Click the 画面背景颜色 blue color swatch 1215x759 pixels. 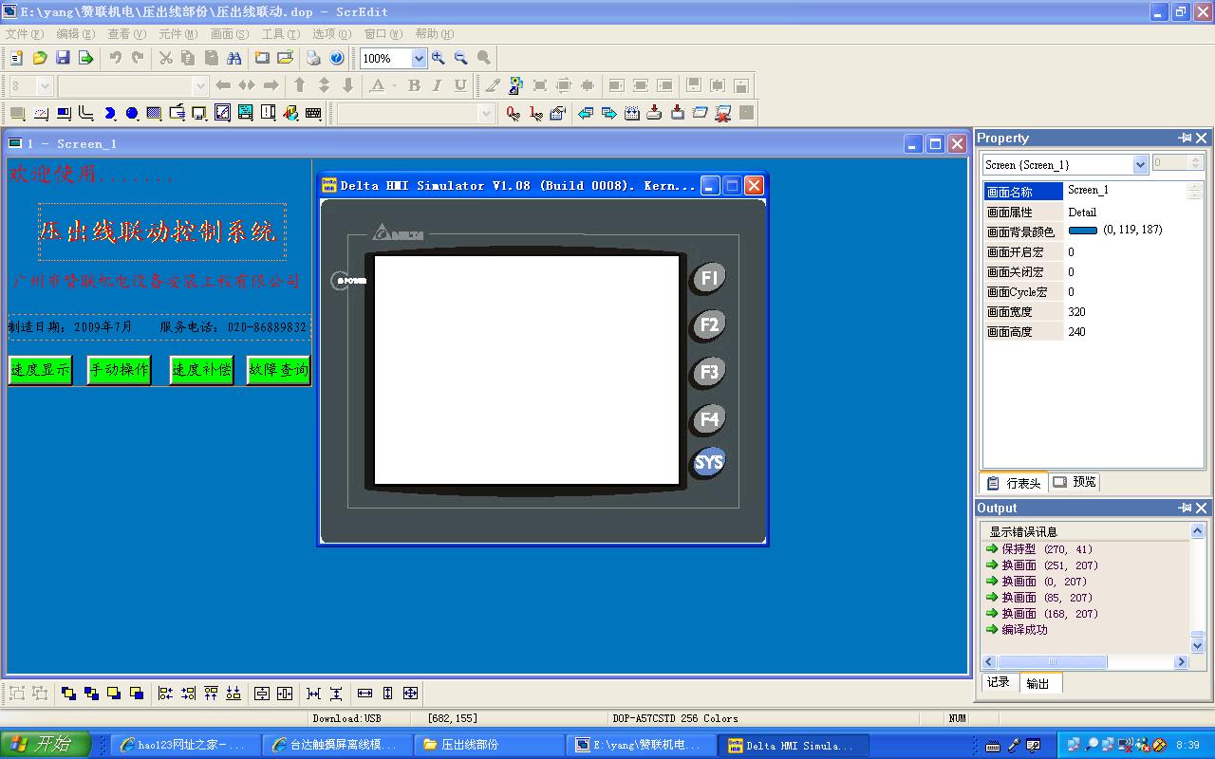coord(1082,231)
